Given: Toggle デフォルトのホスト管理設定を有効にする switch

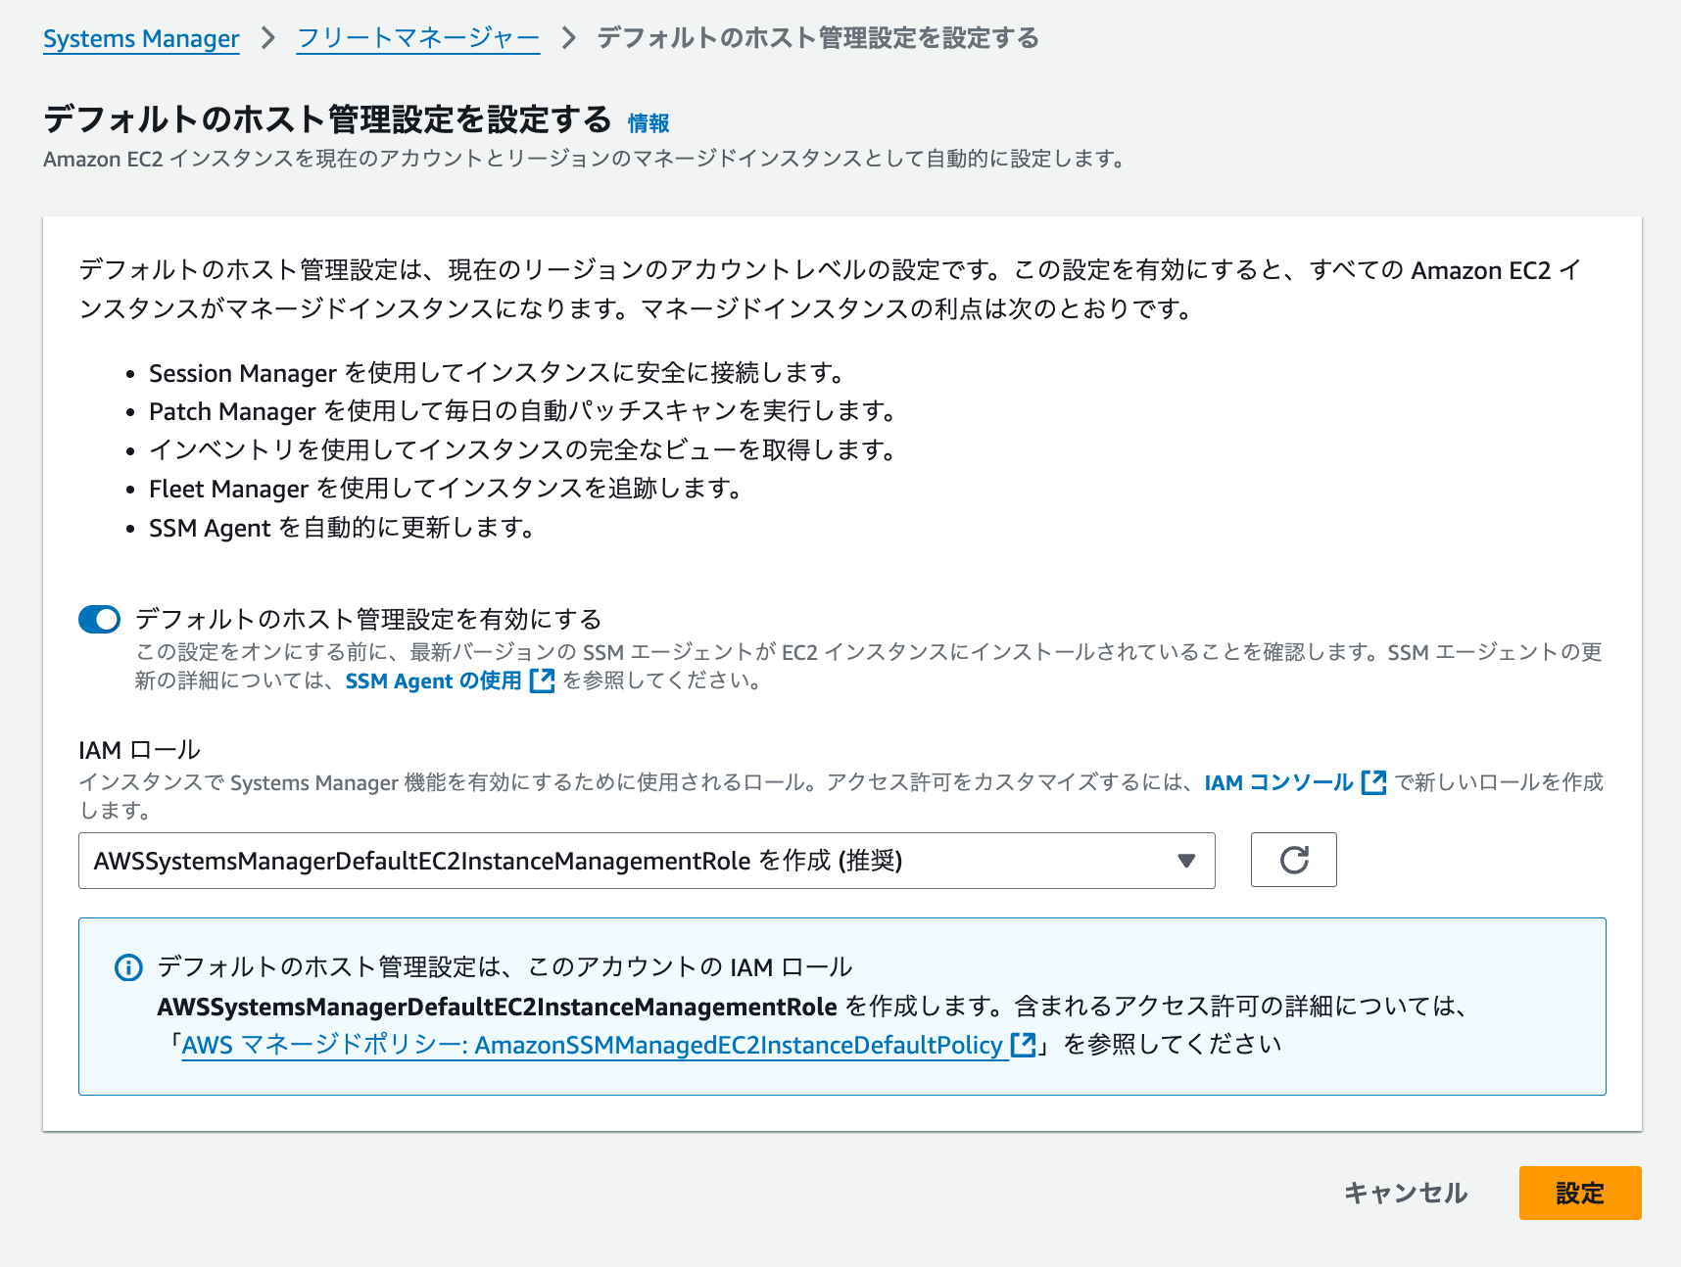Looking at the screenshot, I should pyautogui.click(x=100, y=619).
